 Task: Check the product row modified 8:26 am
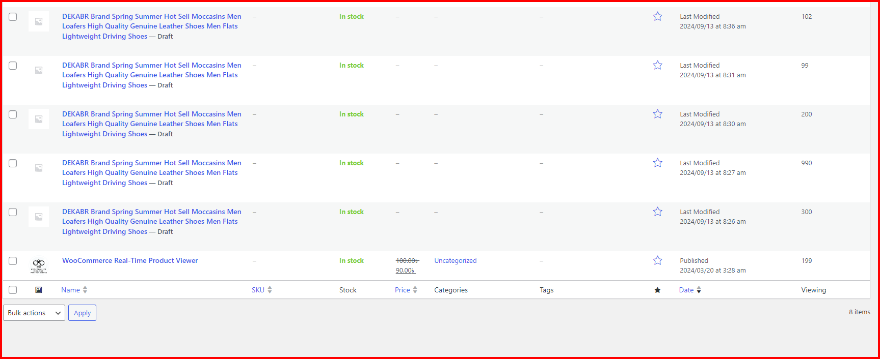(13, 212)
